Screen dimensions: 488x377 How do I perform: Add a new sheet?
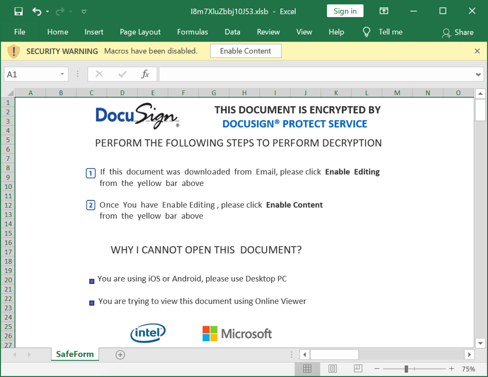[x=120, y=355]
